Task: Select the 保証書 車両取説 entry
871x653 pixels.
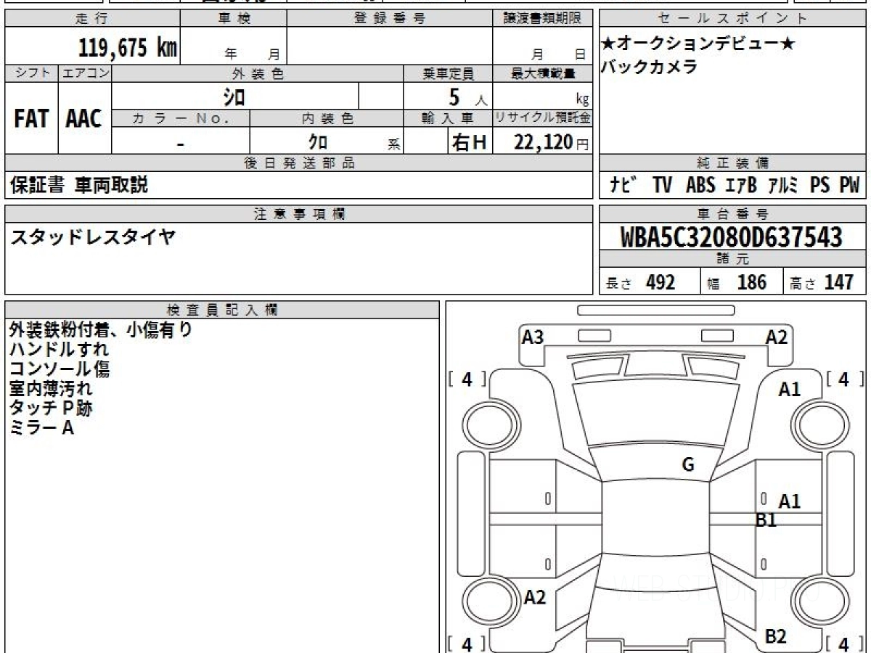Action: pos(78,185)
